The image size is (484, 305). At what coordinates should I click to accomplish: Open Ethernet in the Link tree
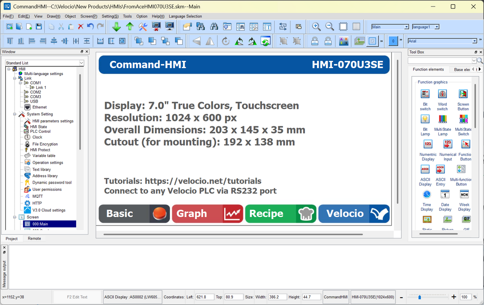[x=40, y=107]
